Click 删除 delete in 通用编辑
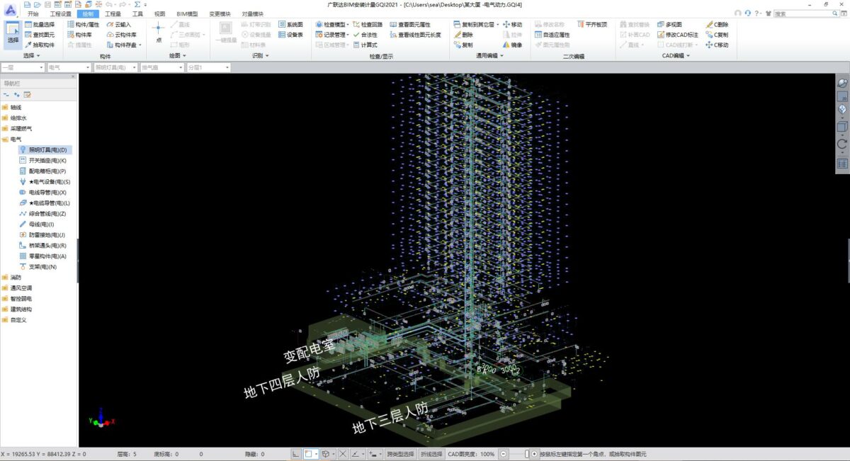850x461 pixels. (463, 34)
